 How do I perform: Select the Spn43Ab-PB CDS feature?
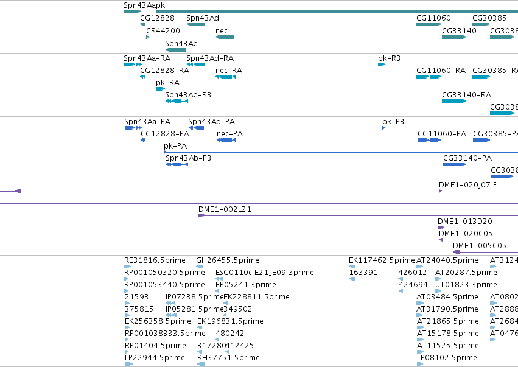pyautogui.click(x=177, y=164)
